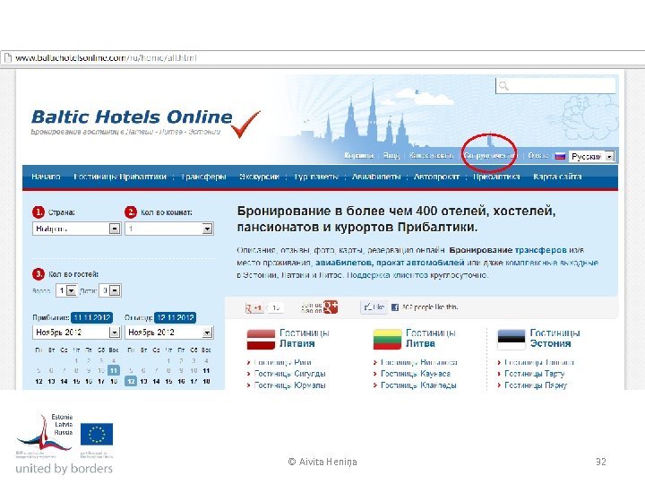The width and height of the screenshot is (645, 484).
Task: Open the Дети children count dropdown
Action: [110, 290]
